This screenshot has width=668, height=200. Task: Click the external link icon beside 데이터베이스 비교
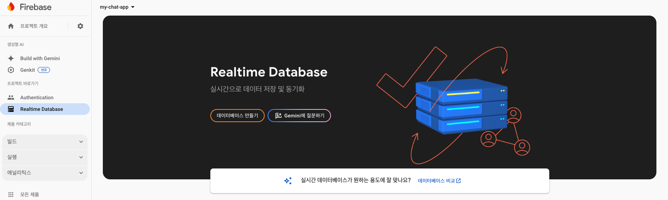coord(458,181)
